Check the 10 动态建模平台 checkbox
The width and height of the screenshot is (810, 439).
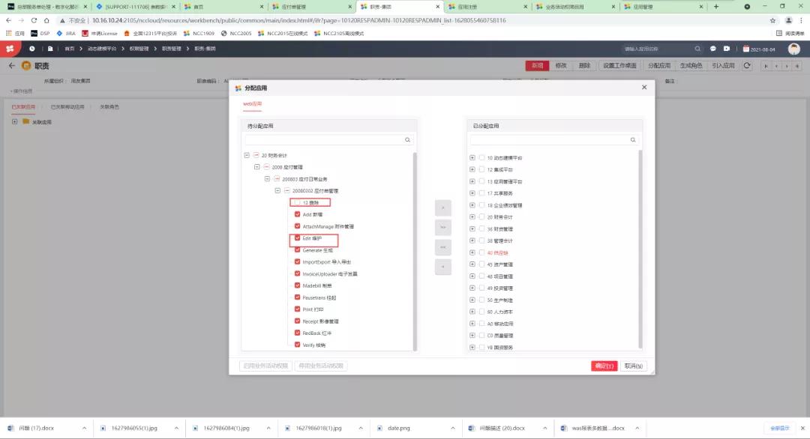click(x=482, y=158)
